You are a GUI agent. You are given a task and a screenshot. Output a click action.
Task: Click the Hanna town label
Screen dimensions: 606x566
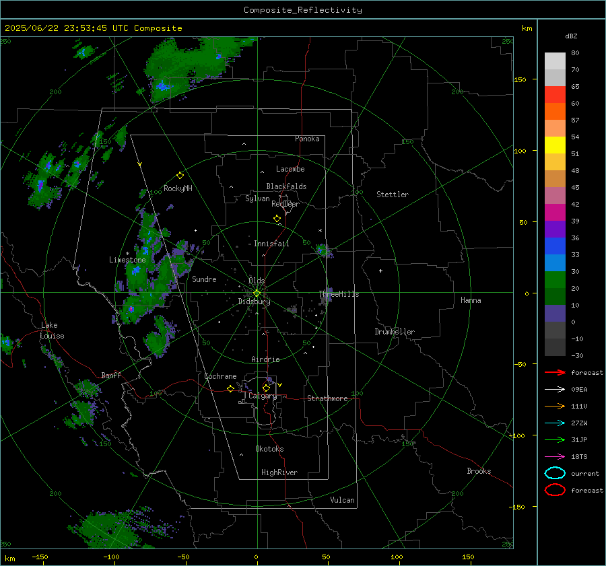tap(471, 300)
